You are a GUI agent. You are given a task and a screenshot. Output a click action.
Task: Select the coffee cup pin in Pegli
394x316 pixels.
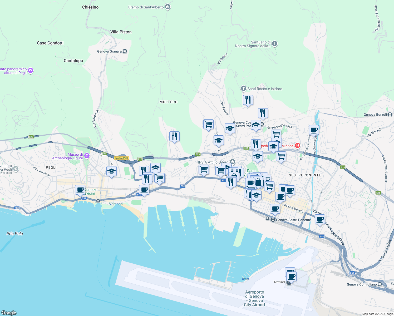click(x=80, y=190)
